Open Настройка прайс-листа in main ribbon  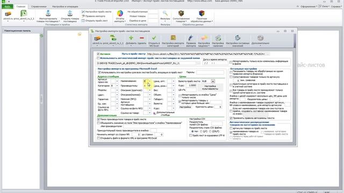click(96, 12)
